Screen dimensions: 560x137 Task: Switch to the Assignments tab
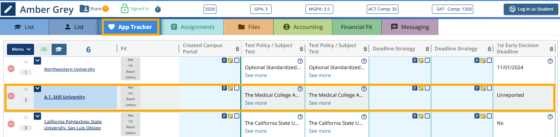point(192,27)
